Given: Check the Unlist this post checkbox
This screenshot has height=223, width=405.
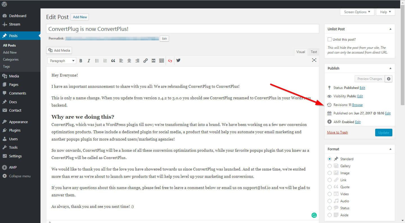Looking at the screenshot, I should point(329,39).
